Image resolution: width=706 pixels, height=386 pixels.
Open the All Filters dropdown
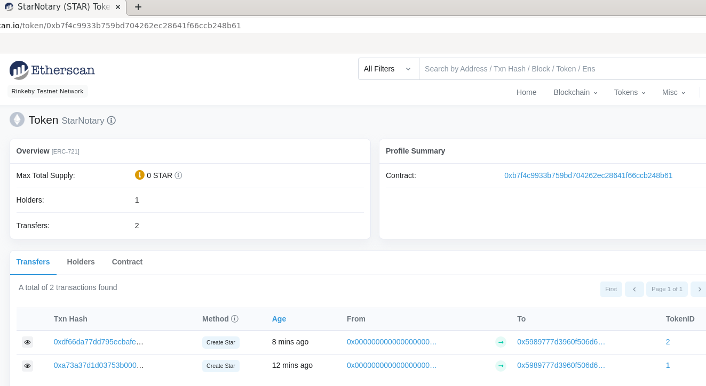tap(388, 69)
